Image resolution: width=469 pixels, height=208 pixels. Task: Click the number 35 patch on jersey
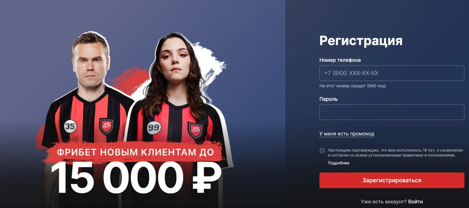click(70, 126)
